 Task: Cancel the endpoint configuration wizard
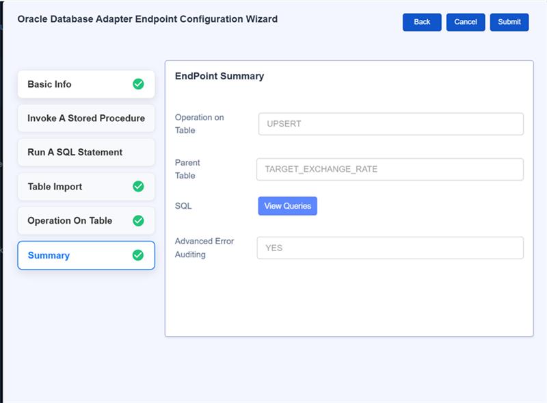(466, 22)
